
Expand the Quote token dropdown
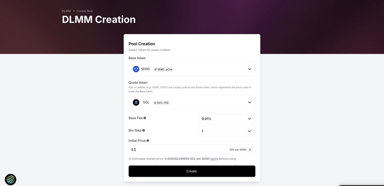[x=250, y=103]
